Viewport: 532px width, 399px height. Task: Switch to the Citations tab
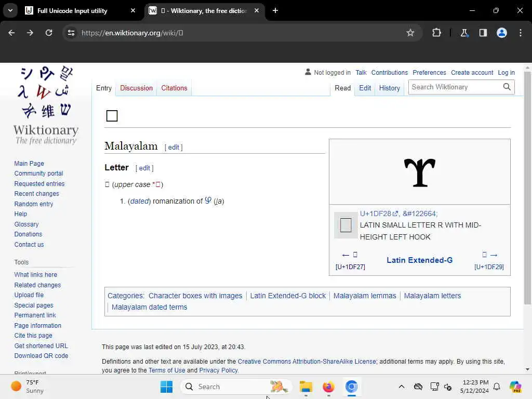click(x=174, y=88)
